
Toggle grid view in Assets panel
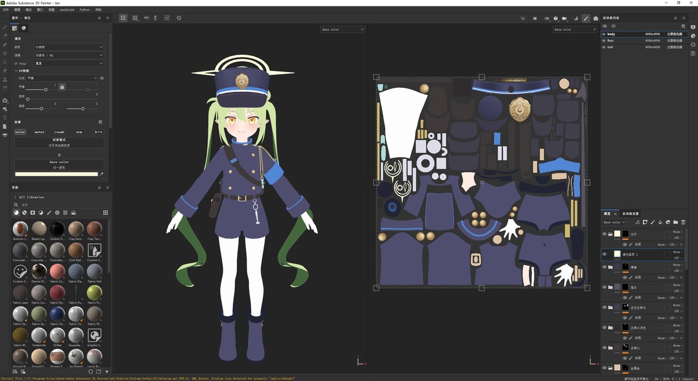(x=105, y=212)
